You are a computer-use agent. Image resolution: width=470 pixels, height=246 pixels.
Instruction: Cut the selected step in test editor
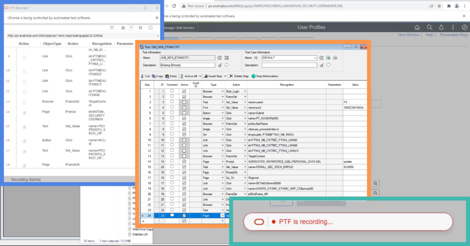click(145, 76)
